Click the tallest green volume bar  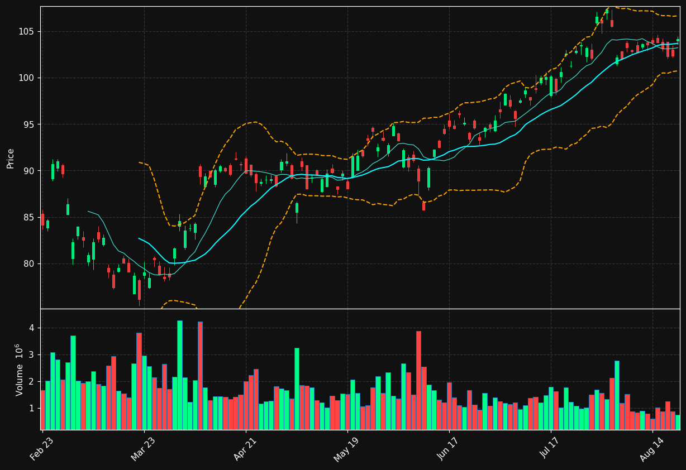tap(179, 375)
